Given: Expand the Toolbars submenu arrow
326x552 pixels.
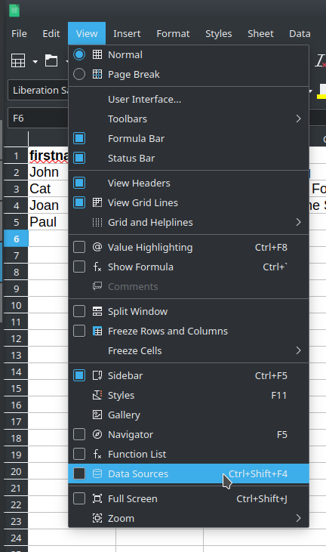Looking at the screenshot, I should [298, 119].
